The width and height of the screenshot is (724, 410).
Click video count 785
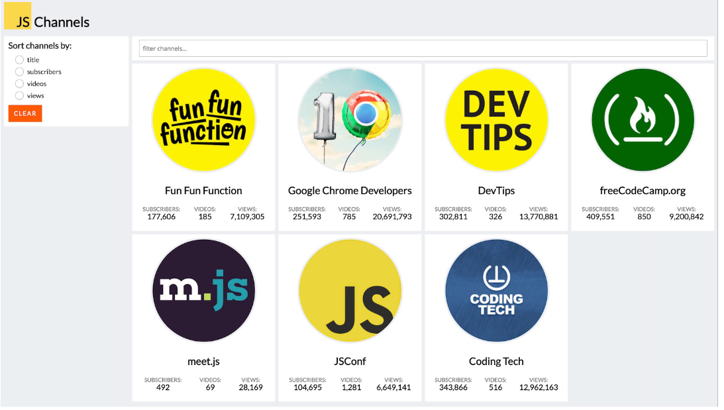[349, 217]
